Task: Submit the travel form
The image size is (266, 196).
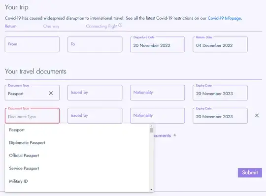Action: tap(250, 172)
